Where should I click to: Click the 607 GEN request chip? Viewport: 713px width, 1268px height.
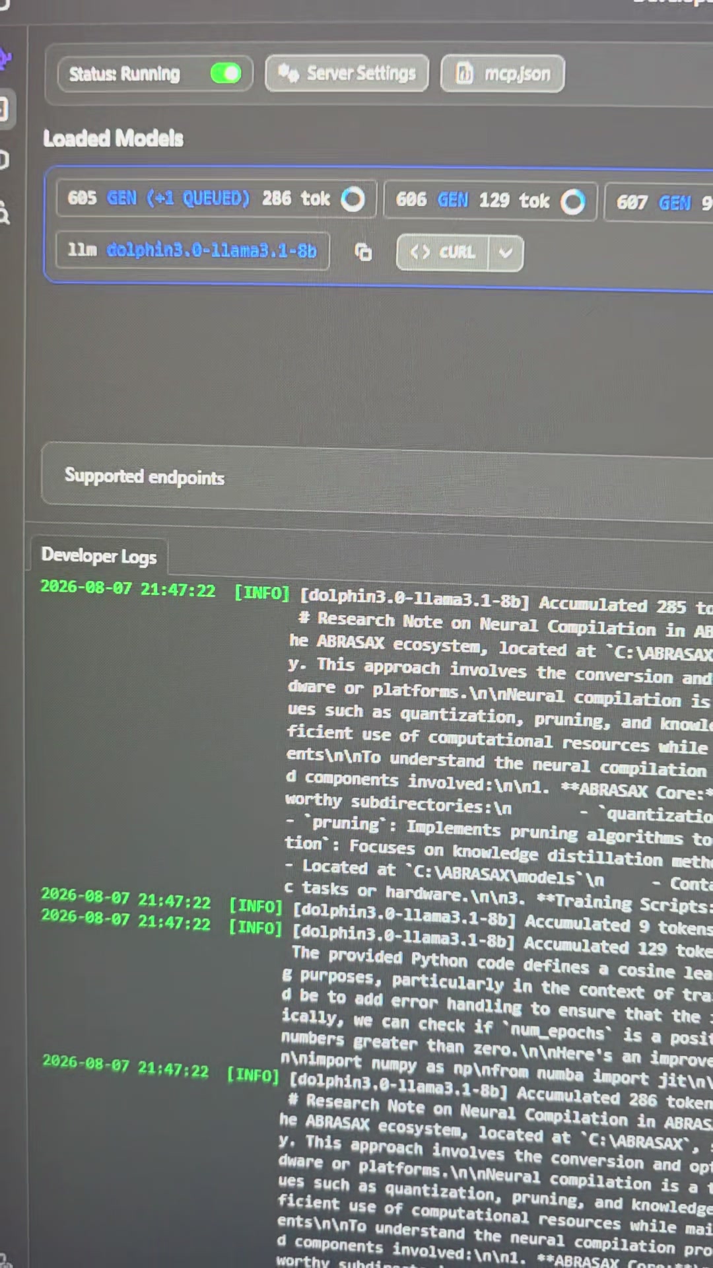(x=659, y=202)
